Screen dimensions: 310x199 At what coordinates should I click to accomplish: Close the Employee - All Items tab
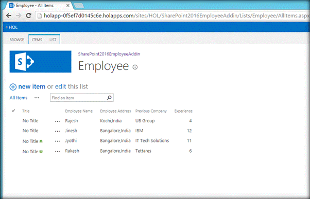[68, 6]
